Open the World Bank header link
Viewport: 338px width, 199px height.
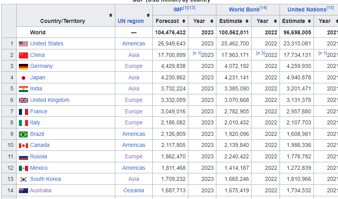point(244,10)
